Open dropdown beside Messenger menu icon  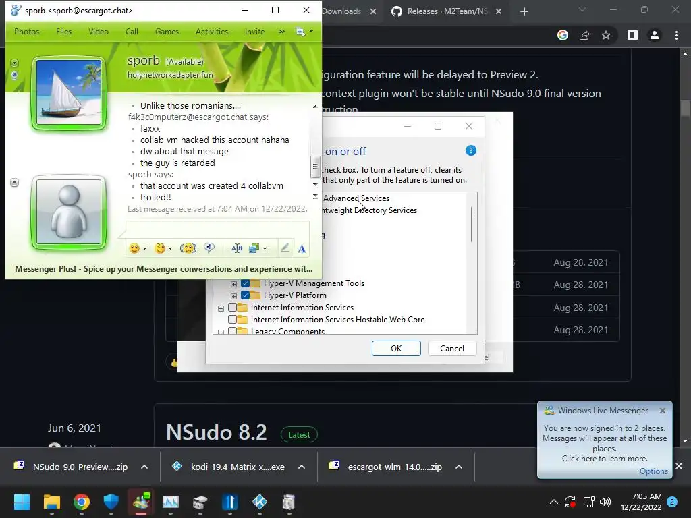pyautogui.click(x=312, y=32)
